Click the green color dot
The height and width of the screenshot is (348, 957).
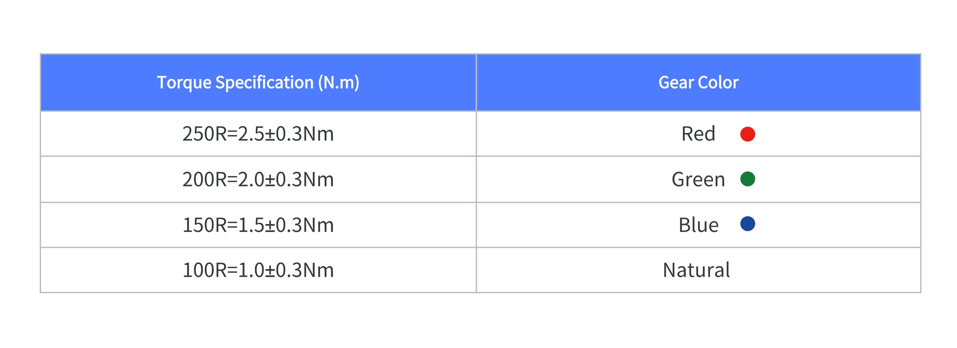pyautogui.click(x=747, y=179)
